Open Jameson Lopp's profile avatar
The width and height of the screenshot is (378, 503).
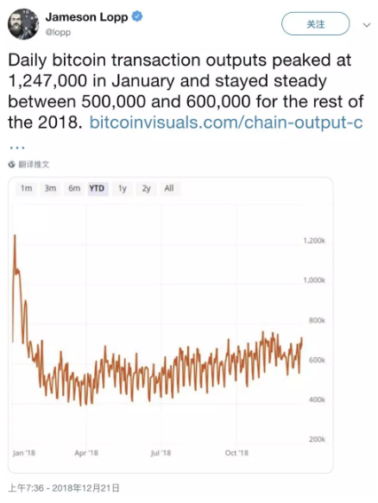23,24
